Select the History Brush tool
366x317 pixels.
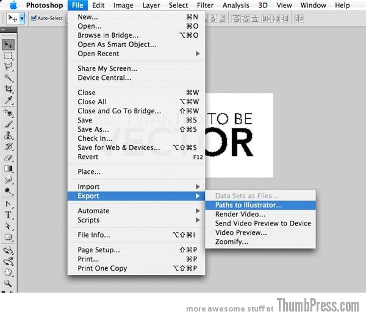(x=8, y=146)
